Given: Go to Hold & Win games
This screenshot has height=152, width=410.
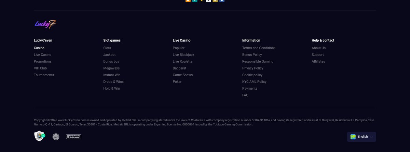Looking at the screenshot, I should point(112,89).
